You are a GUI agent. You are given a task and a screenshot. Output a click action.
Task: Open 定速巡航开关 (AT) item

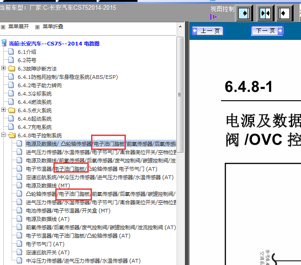click(47, 252)
